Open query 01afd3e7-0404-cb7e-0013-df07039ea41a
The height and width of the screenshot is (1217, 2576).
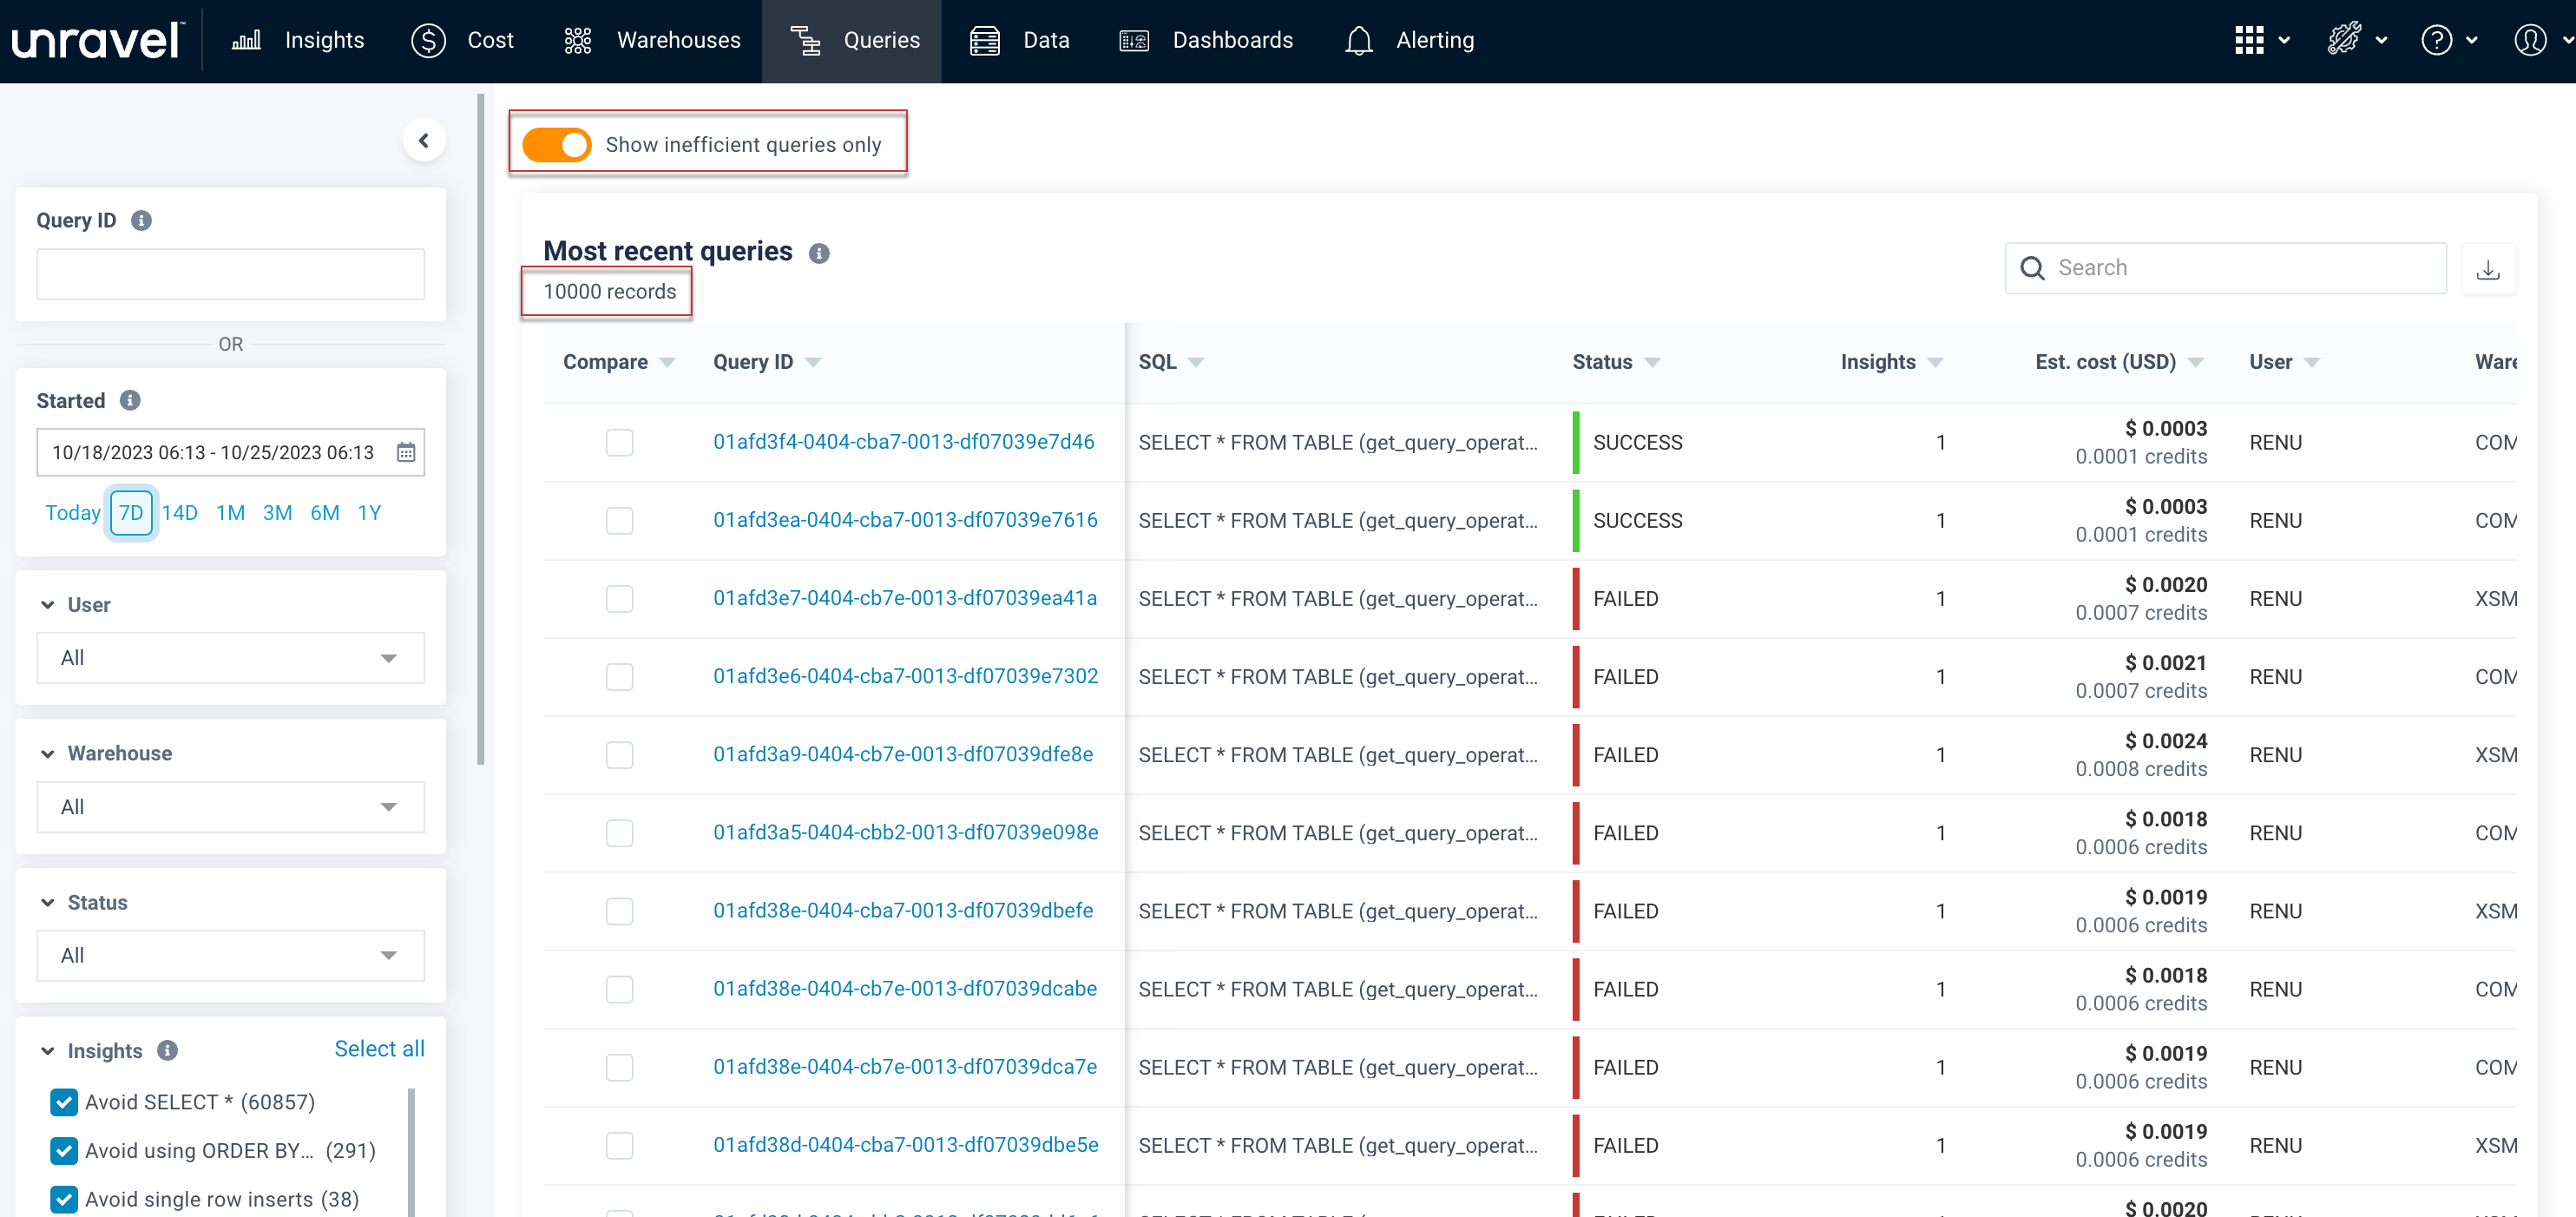pos(904,598)
